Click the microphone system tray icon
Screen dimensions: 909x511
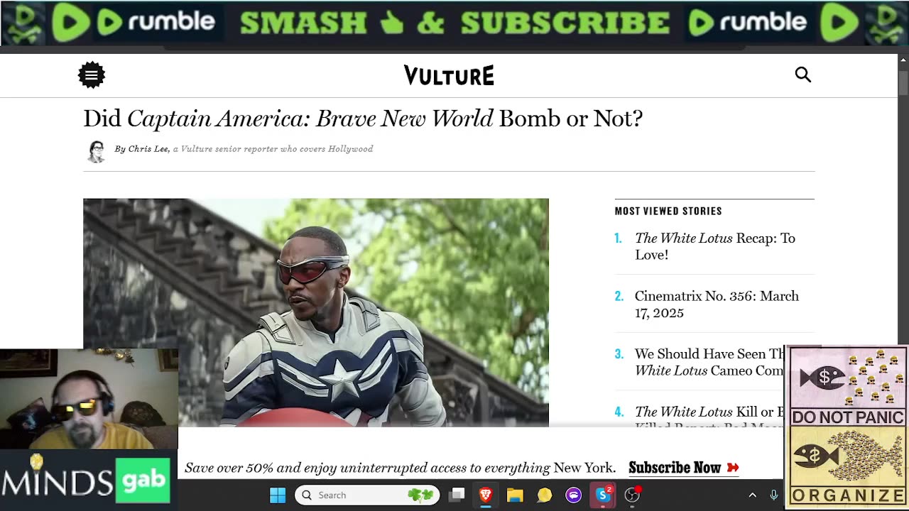(x=774, y=495)
